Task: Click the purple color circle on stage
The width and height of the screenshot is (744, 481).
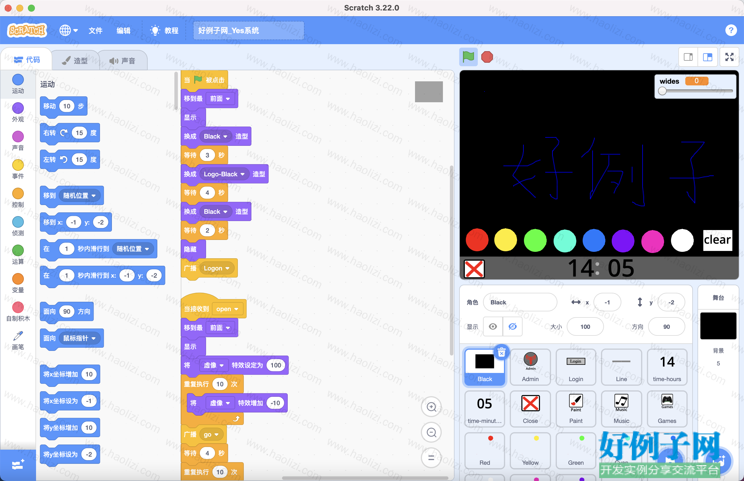Action: coord(623,240)
